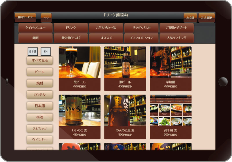
Task: Switch to サラダ・パスタ menu
Action: 141,28
